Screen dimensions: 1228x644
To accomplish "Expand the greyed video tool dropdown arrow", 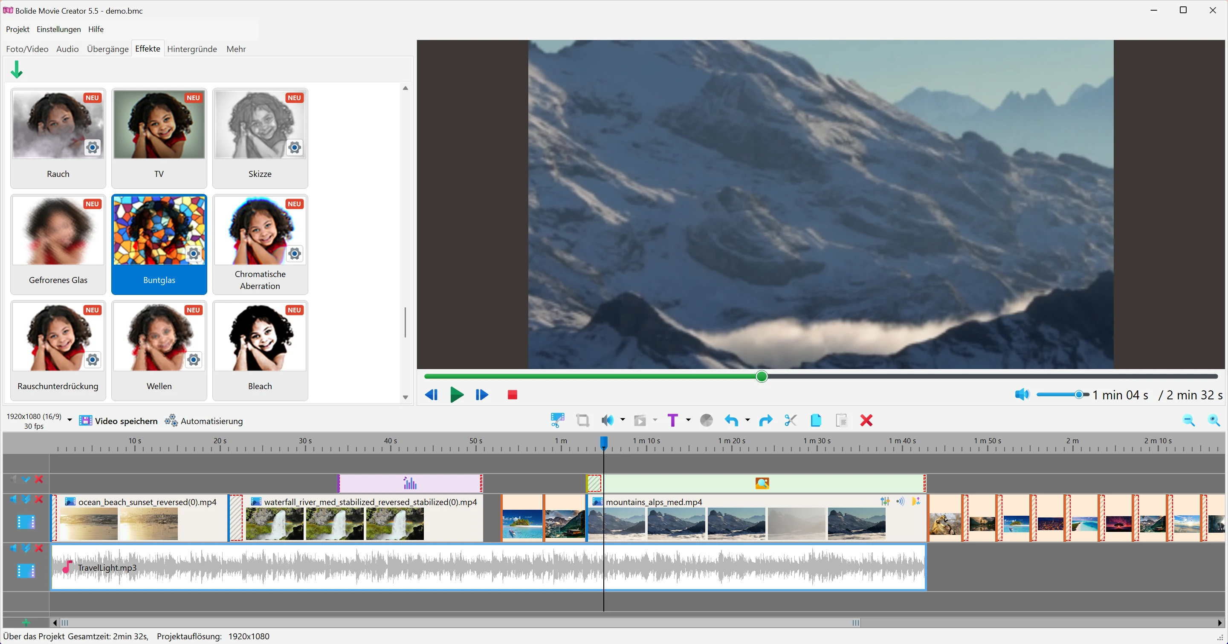I will tap(655, 420).
